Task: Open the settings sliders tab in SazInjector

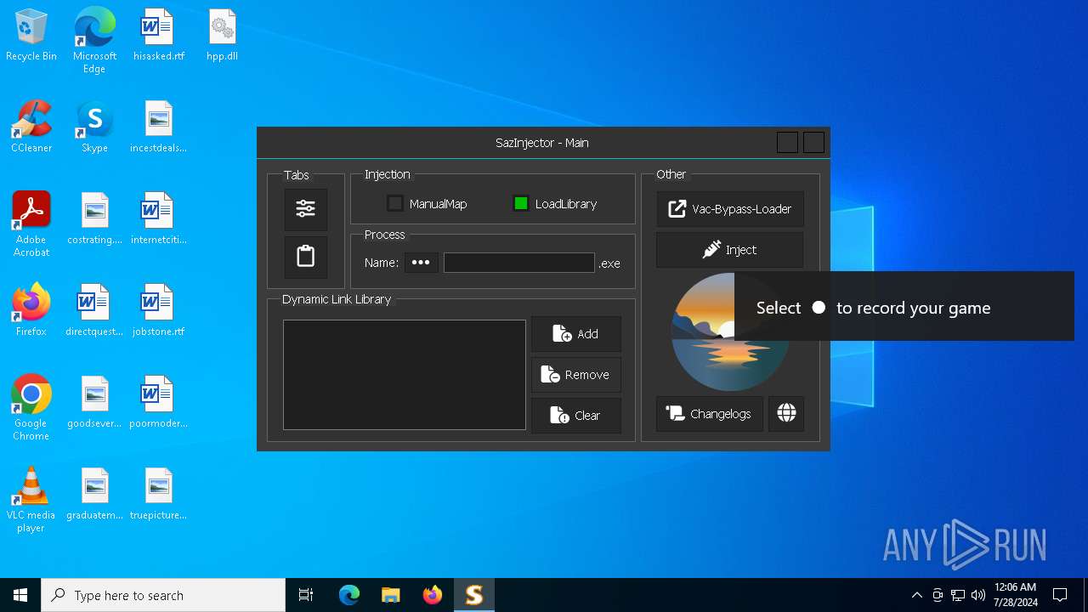Action: click(306, 209)
